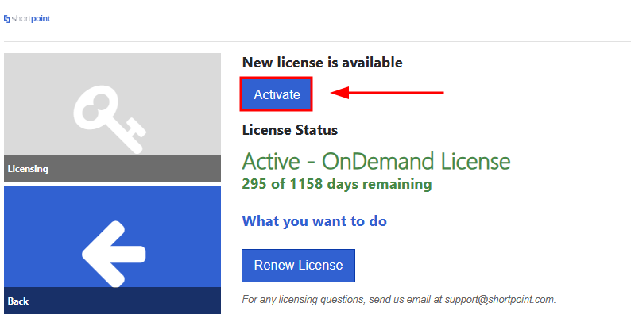The height and width of the screenshot is (318, 631).
Task: Click the "Back" tile caption
Action: pyautogui.click(x=18, y=301)
